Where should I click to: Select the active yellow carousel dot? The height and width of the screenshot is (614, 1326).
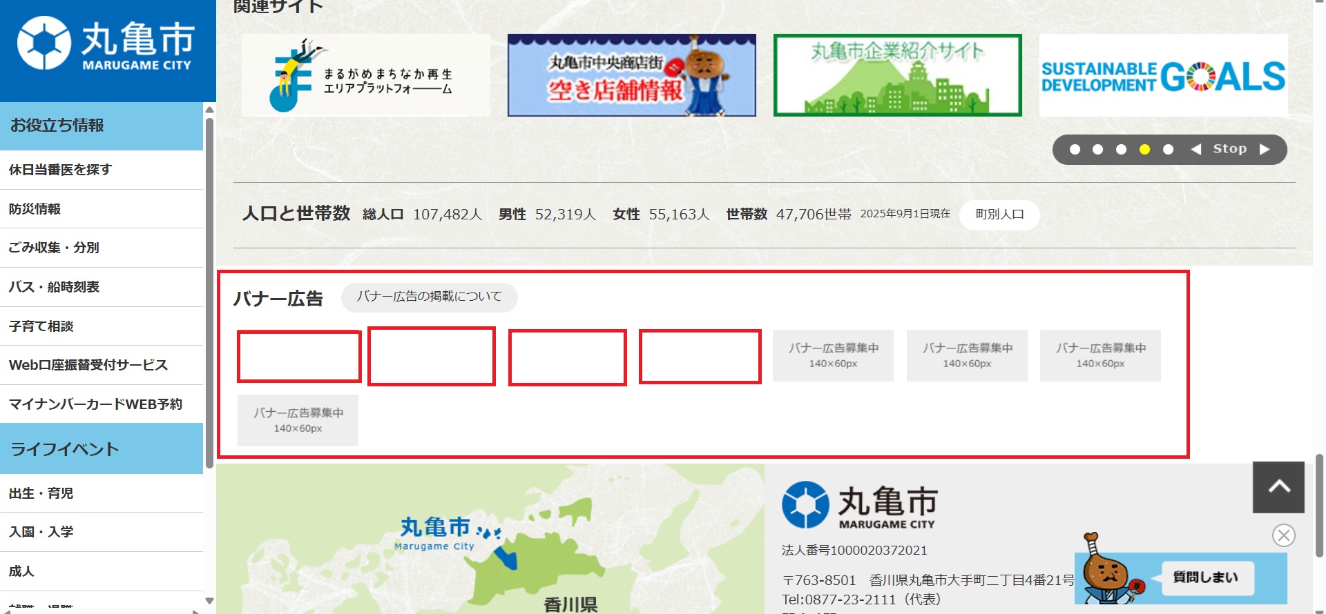(x=1144, y=150)
